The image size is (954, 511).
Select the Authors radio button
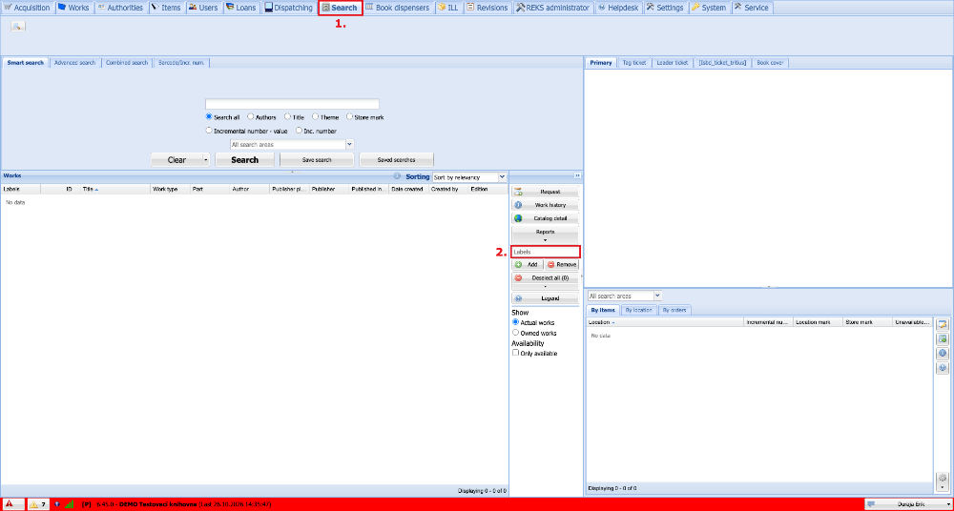coord(251,117)
